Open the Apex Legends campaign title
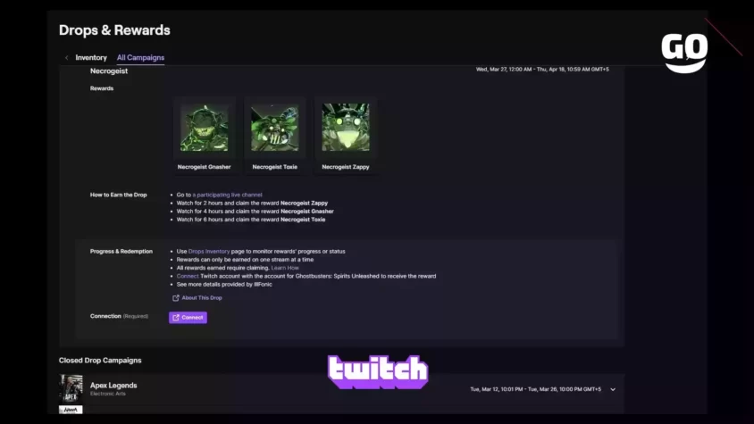 click(x=113, y=386)
